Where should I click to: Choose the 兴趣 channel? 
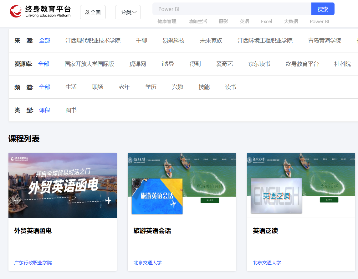177,87
